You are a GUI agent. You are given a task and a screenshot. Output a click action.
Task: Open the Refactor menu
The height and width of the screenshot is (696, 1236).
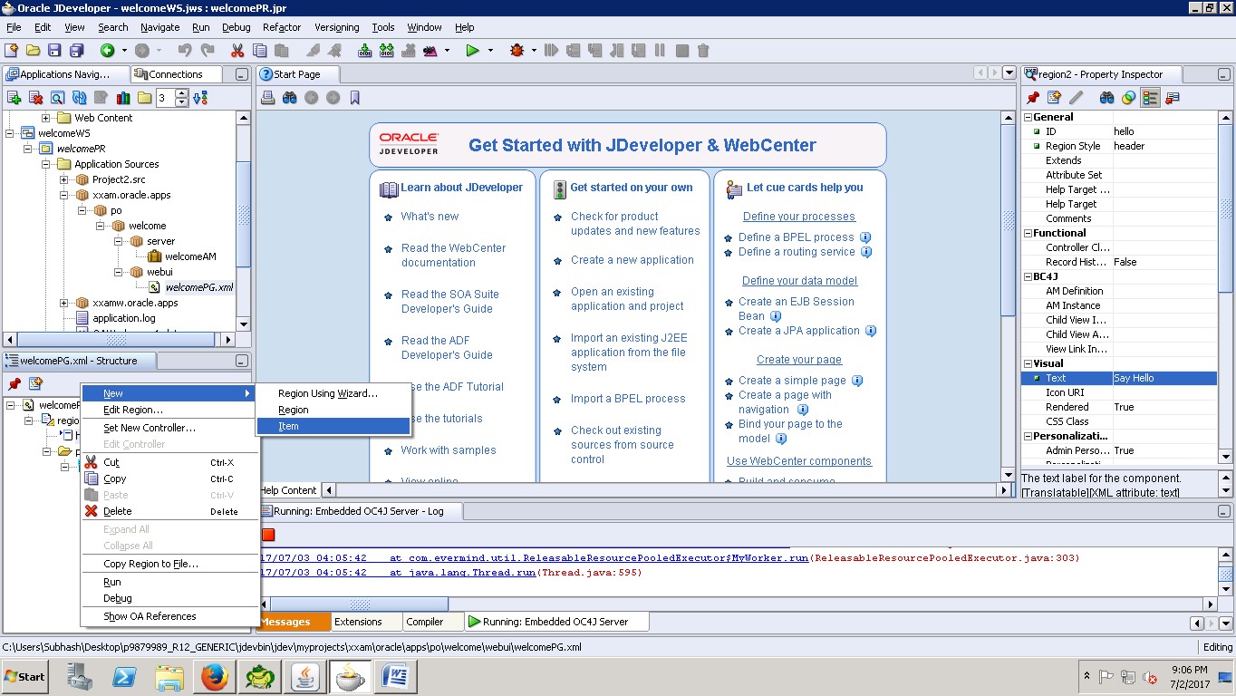[282, 27]
